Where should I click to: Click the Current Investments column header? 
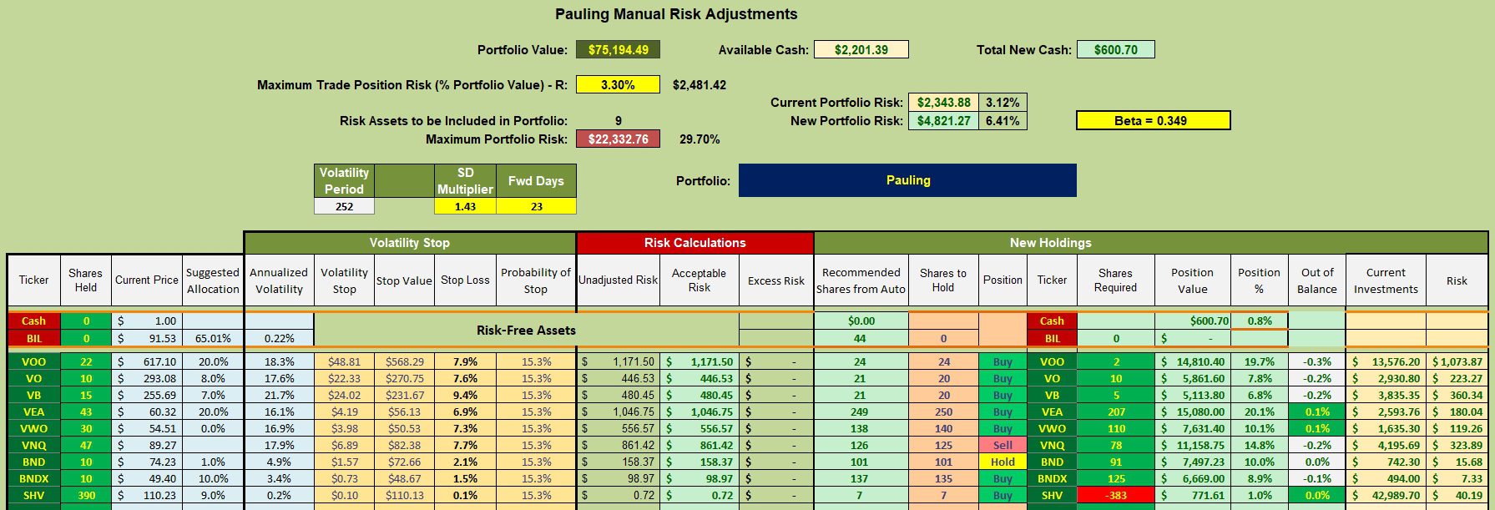pyautogui.click(x=1386, y=280)
